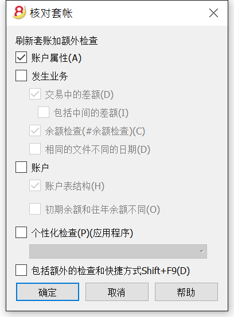This screenshot has height=317, width=234.
Task: Toggle the 账户表结构(H) checkbox
Action: point(35,185)
